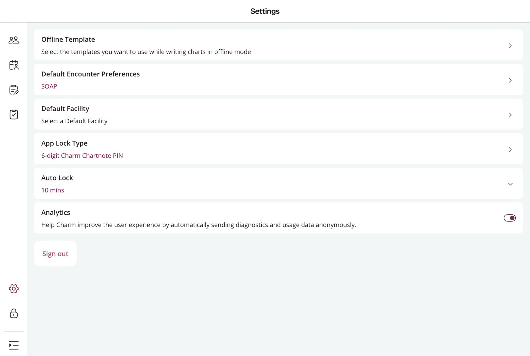
Task: Click the 10 mins Auto Lock value
Action: pyautogui.click(x=53, y=190)
